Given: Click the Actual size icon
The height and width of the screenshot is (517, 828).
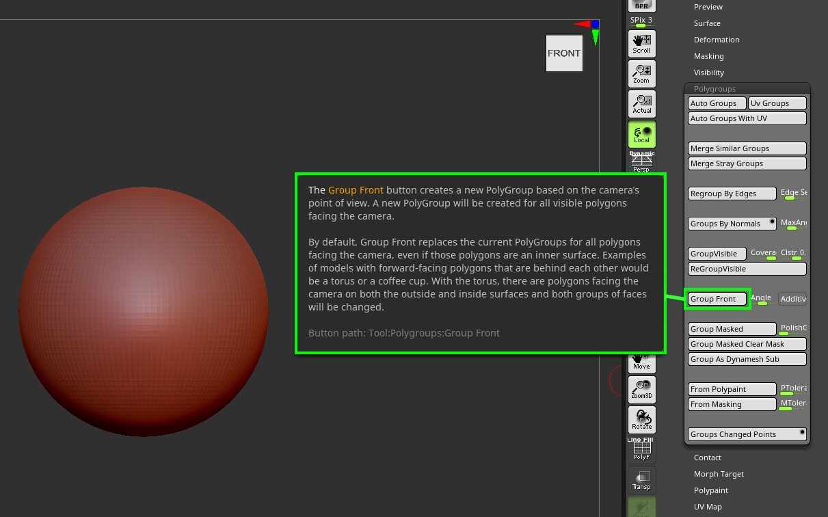Looking at the screenshot, I should pos(641,103).
